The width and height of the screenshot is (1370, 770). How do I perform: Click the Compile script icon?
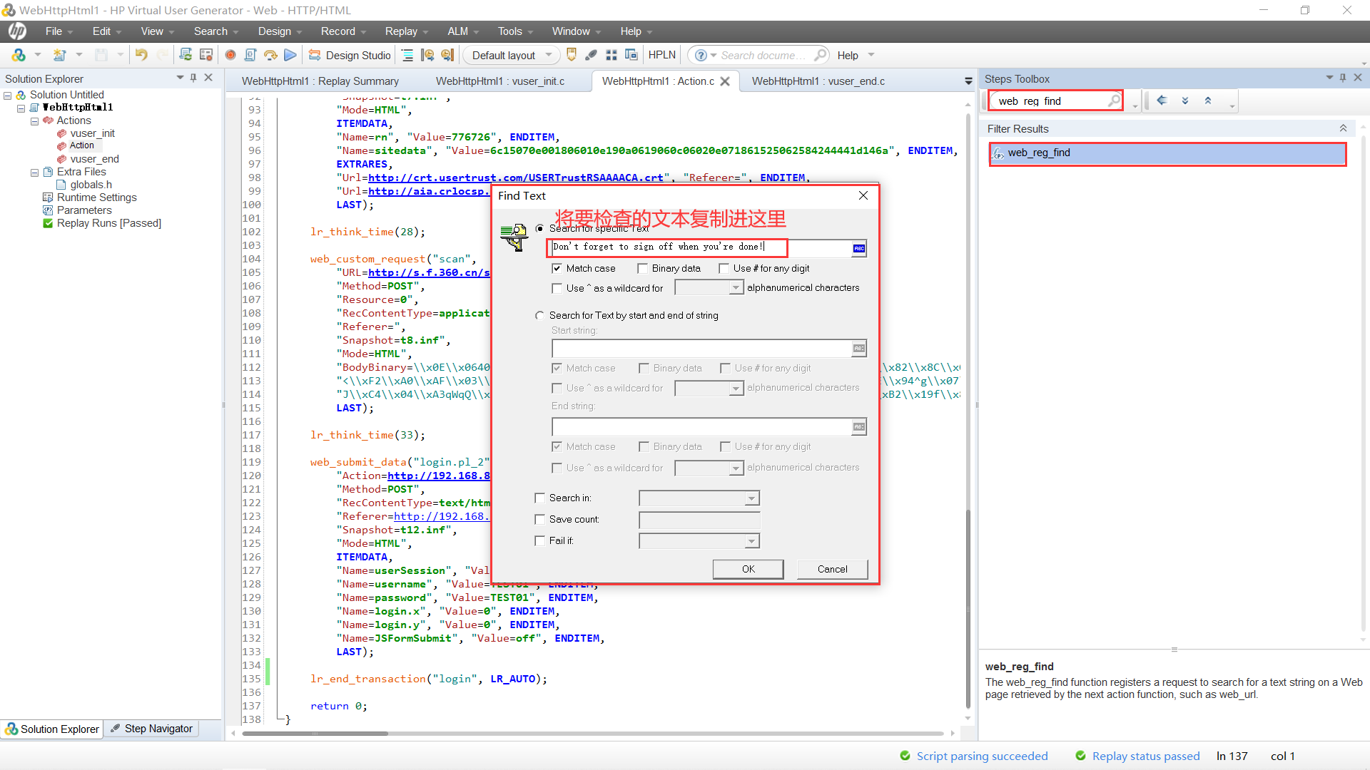250,55
